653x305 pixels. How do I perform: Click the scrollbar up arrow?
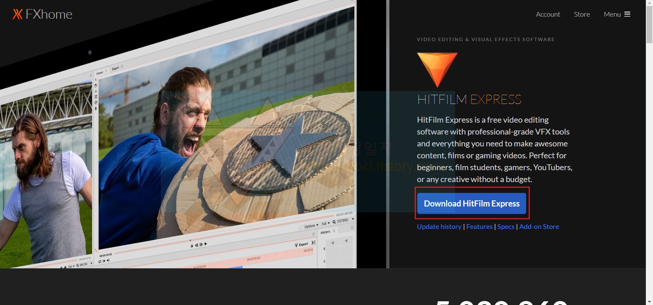[x=649, y=3]
